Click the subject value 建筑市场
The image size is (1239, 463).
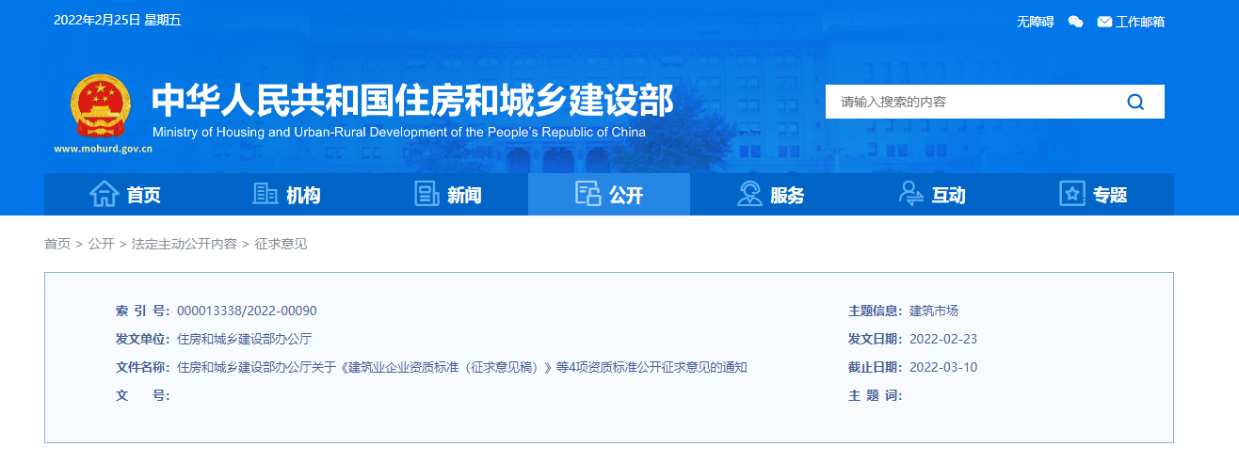934,311
